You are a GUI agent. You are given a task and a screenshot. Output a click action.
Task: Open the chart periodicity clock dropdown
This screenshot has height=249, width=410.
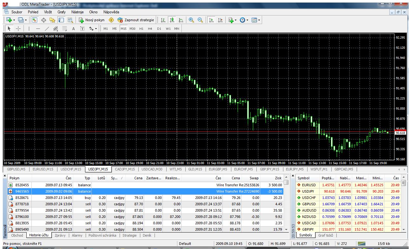point(244,20)
